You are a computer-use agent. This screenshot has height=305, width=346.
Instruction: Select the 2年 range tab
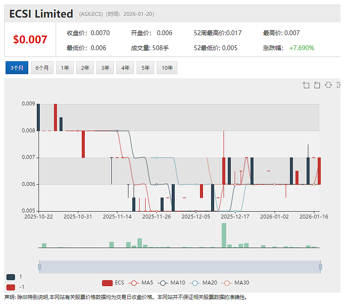pyautogui.click(x=85, y=68)
